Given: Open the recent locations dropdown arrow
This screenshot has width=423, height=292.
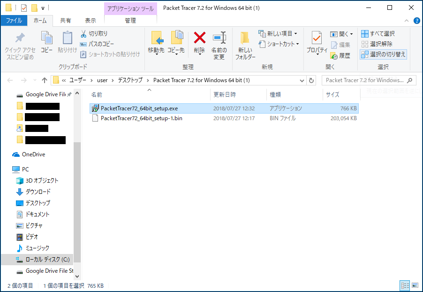Looking at the screenshot, I should (x=35, y=80).
